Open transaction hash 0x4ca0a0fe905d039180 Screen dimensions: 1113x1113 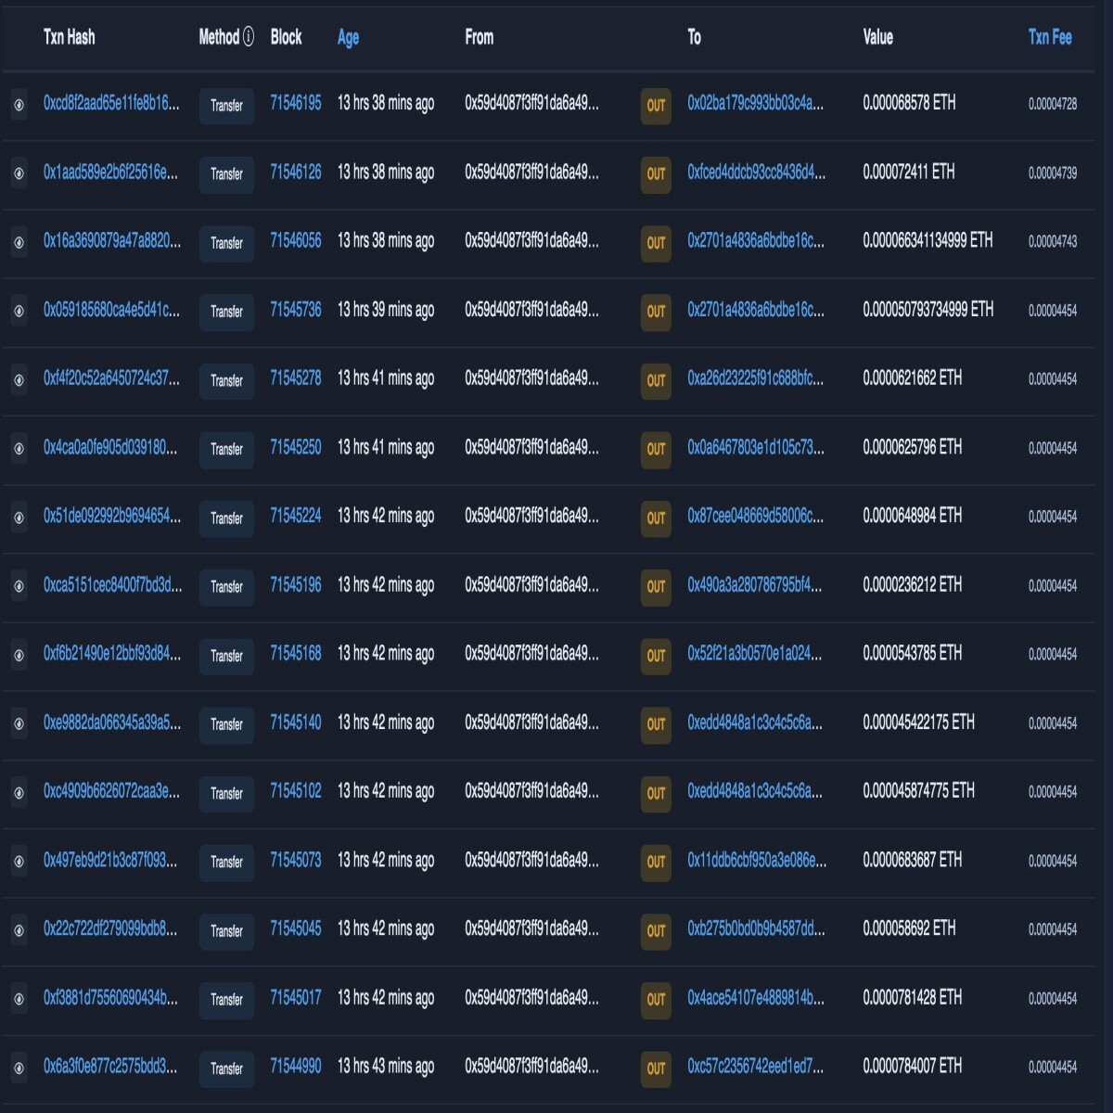pos(110,447)
